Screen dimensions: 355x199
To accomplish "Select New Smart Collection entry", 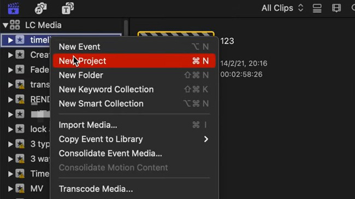I will (134, 103).
